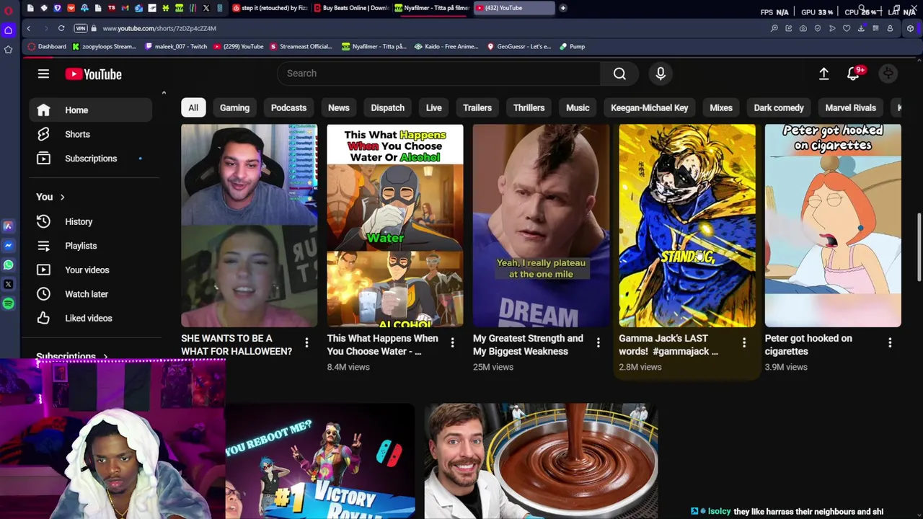
Task: Toggle the VPN badge in address bar
Action: click(x=81, y=28)
